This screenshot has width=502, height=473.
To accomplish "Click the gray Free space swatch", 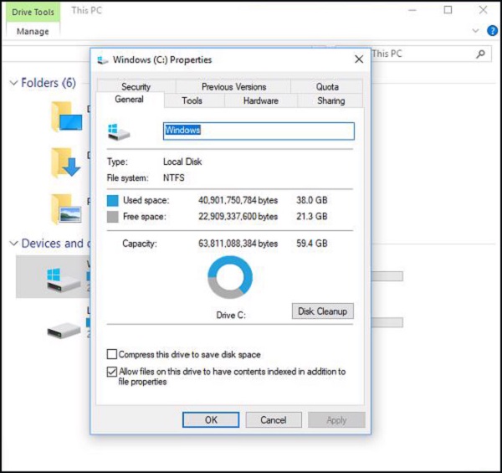I will (112, 217).
